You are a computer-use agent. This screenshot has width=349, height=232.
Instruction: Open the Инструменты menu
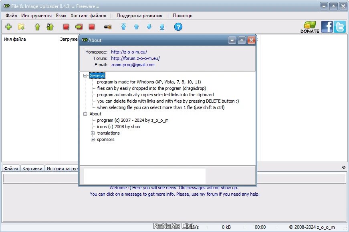click(x=36, y=16)
